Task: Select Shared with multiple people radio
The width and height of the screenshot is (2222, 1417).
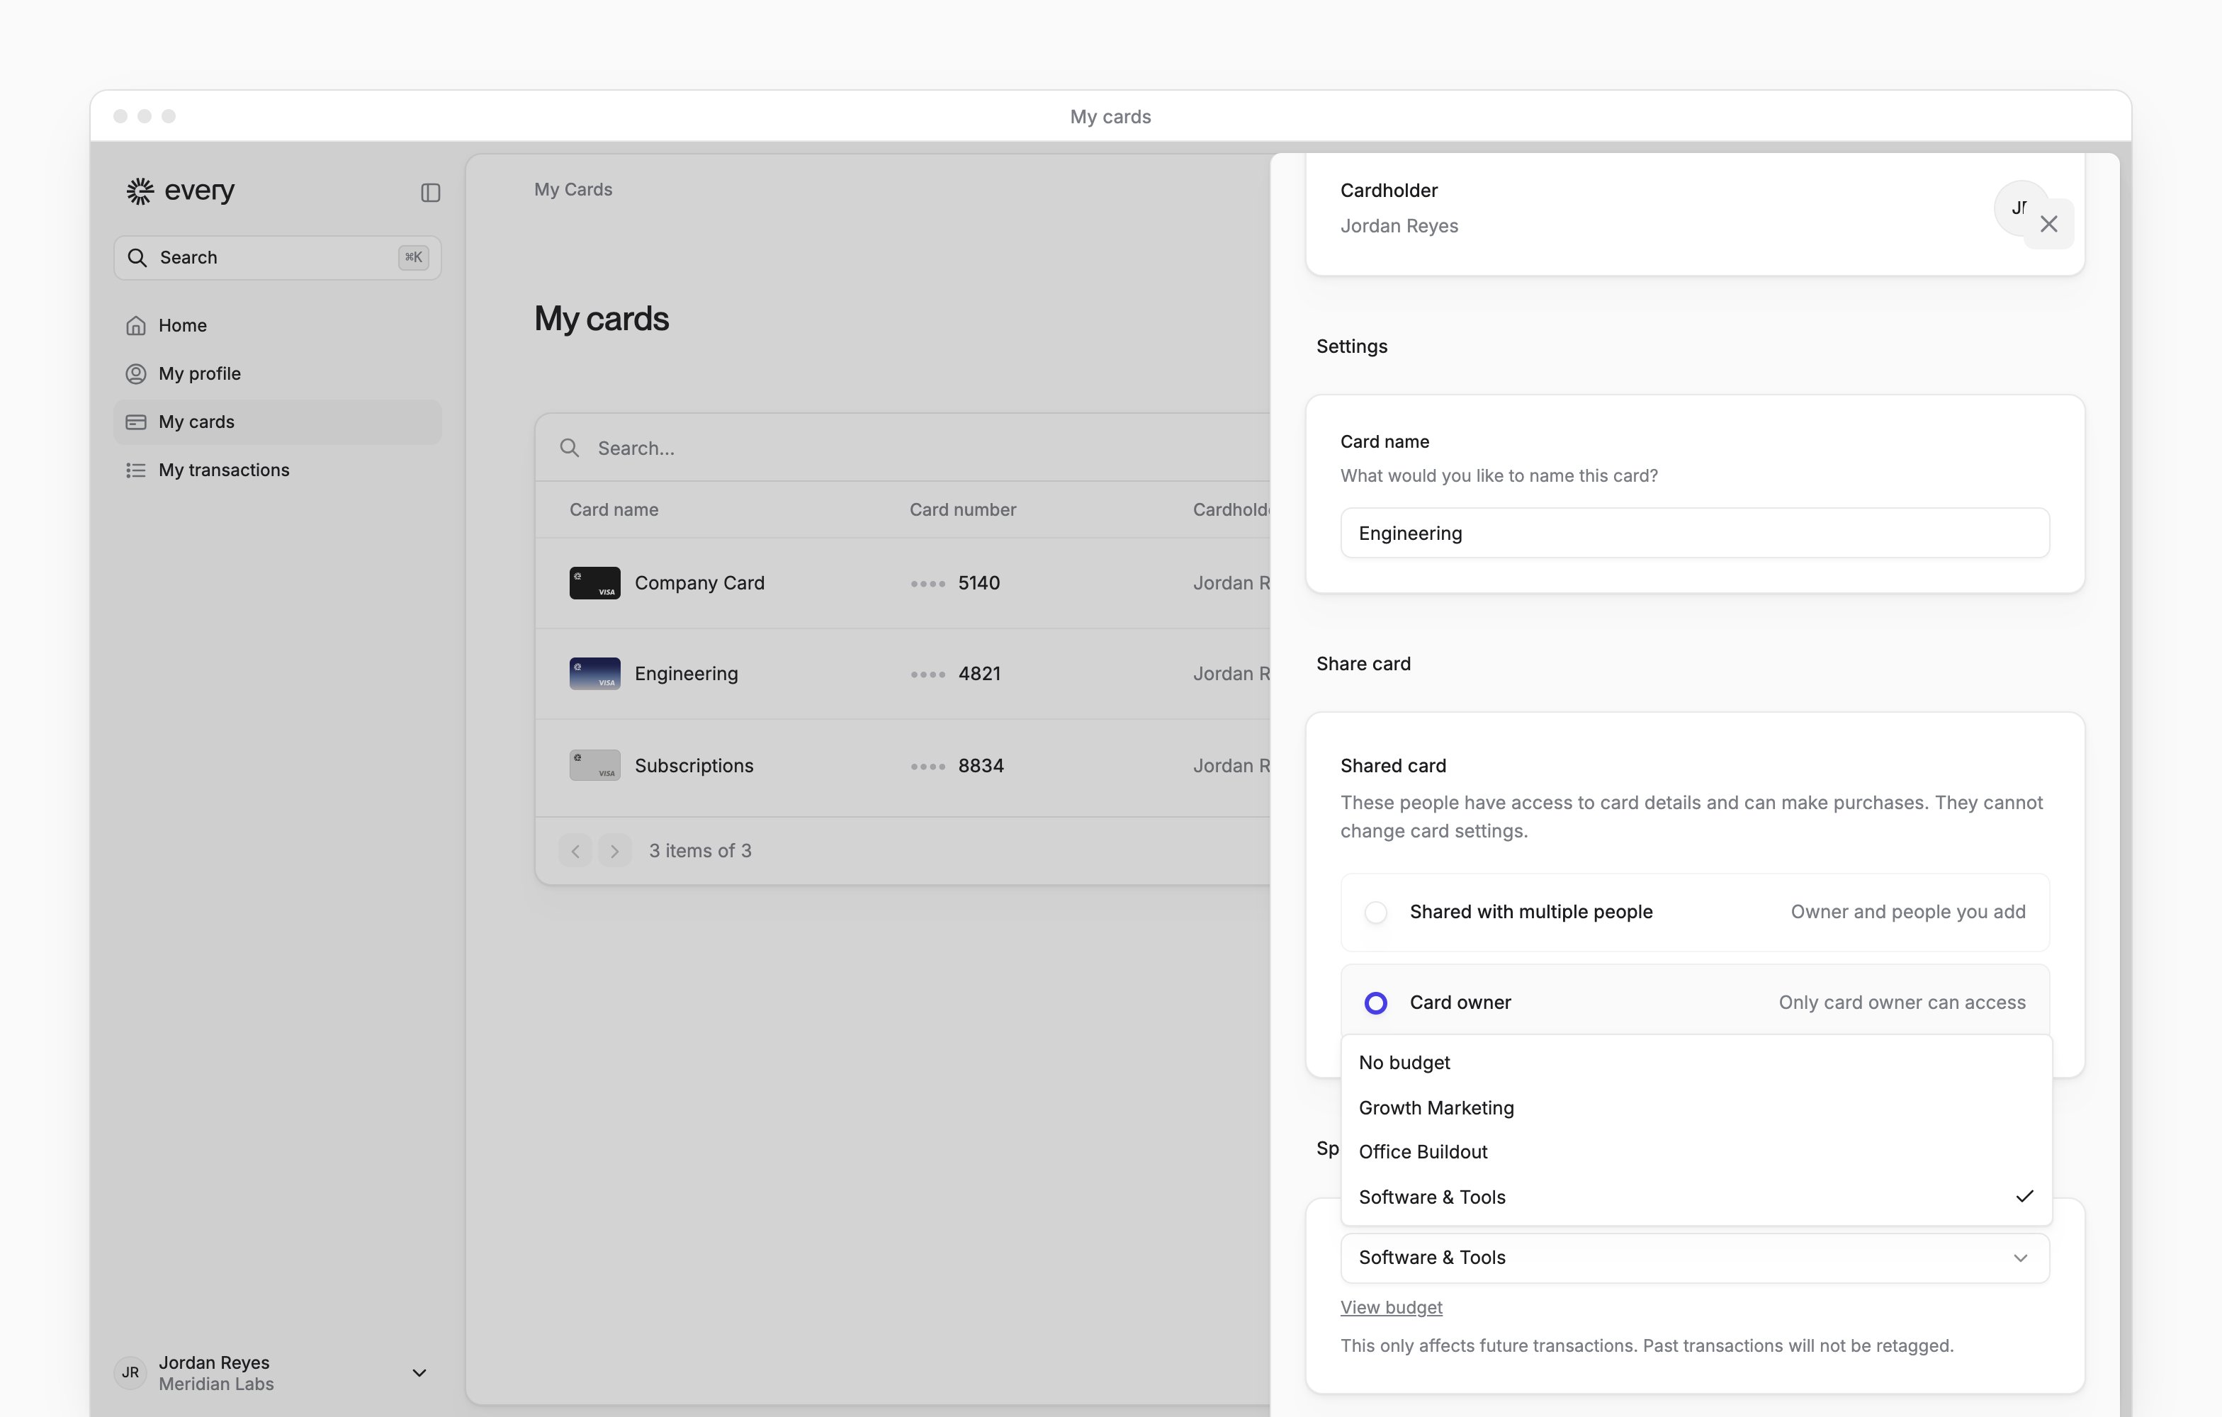Action: 1376,913
